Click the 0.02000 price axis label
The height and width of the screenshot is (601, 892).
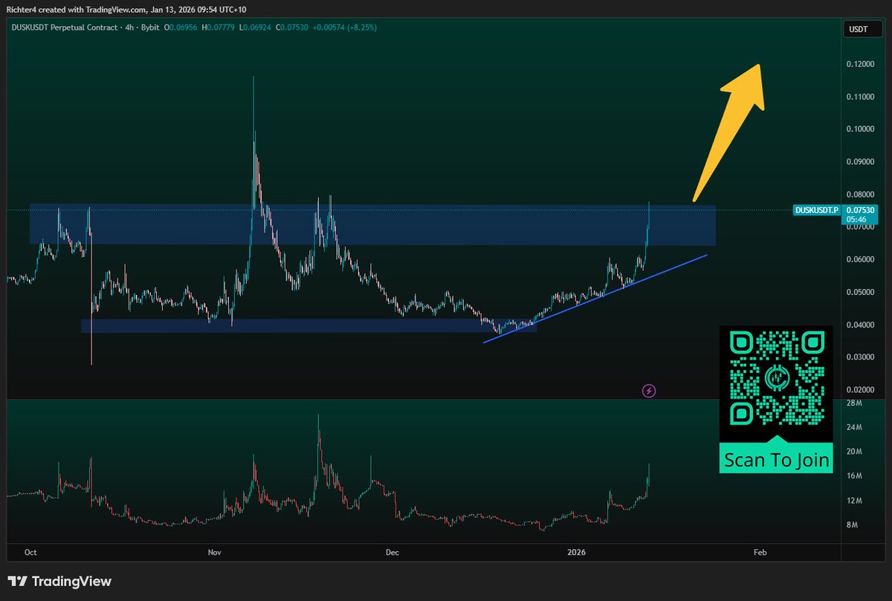[860, 390]
